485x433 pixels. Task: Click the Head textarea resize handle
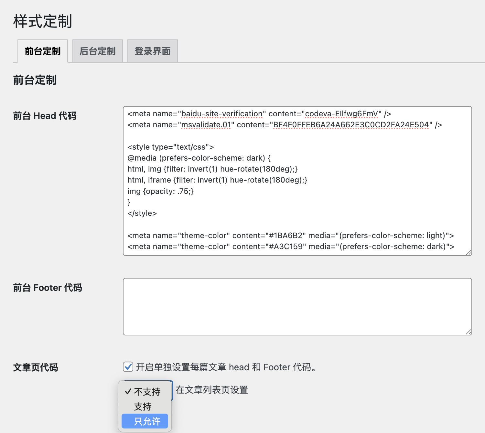[x=469, y=252]
